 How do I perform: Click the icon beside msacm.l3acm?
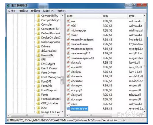tap(68, 44)
